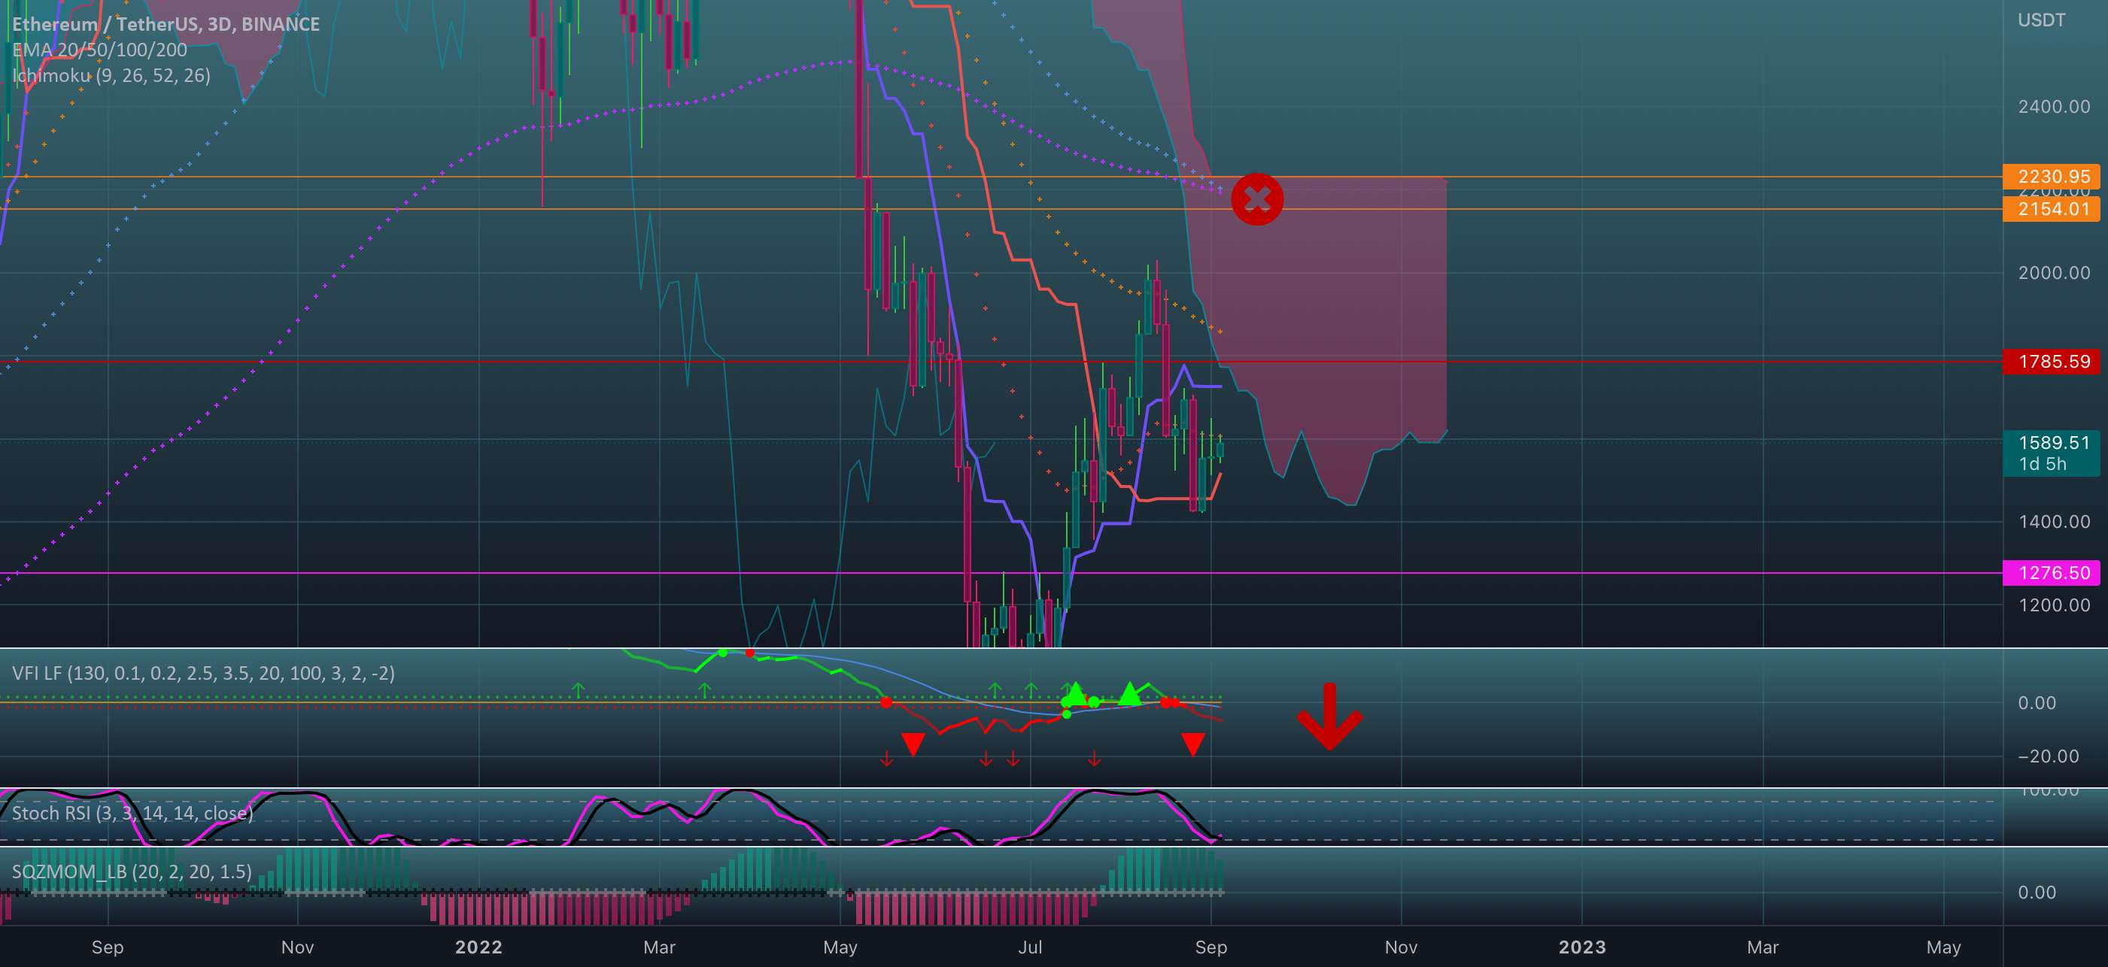Click the 1400.00 price axis value

(2054, 522)
